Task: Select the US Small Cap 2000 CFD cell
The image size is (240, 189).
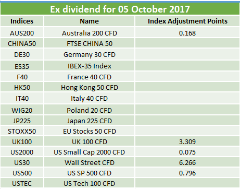Action: point(89,152)
